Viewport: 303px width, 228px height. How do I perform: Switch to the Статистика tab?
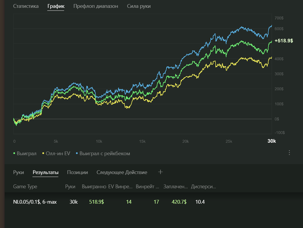(26, 6)
